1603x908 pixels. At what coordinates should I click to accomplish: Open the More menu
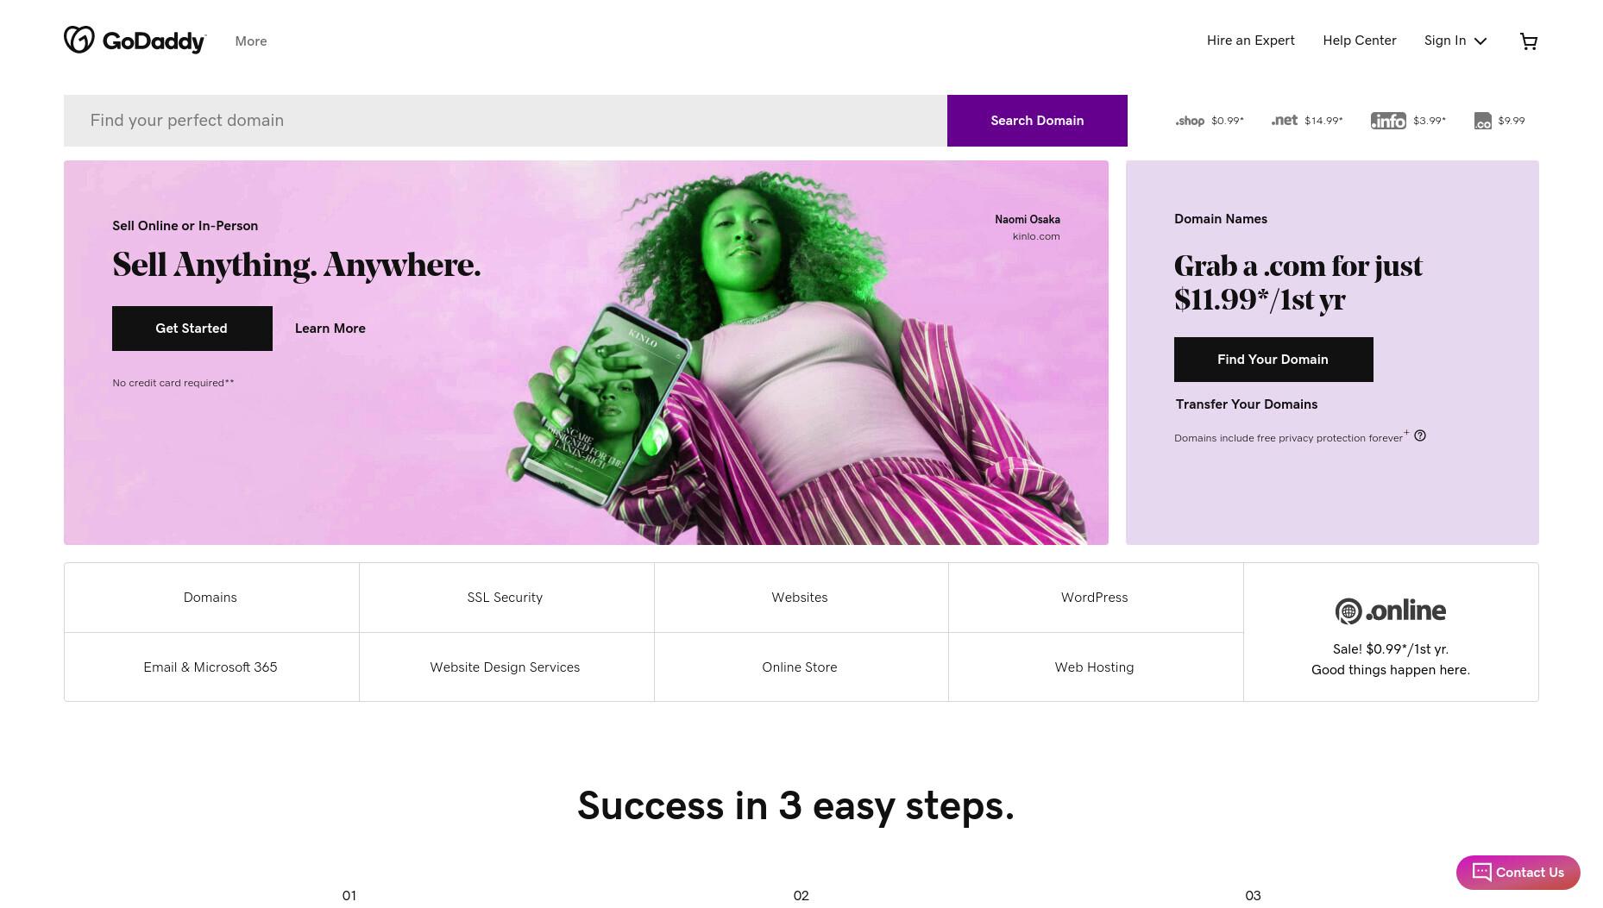coord(251,41)
